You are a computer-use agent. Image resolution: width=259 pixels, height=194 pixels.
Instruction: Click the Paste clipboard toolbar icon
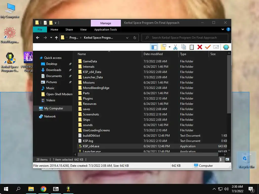coord(192,47)
